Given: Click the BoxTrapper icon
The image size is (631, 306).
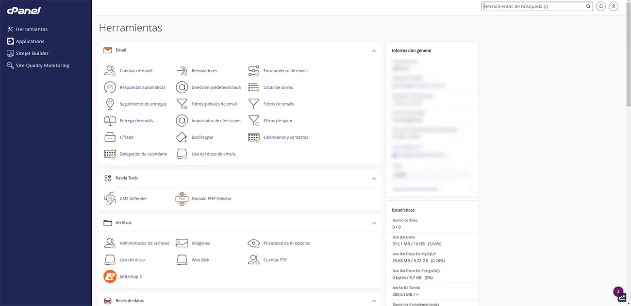Looking at the screenshot, I should (182, 137).
